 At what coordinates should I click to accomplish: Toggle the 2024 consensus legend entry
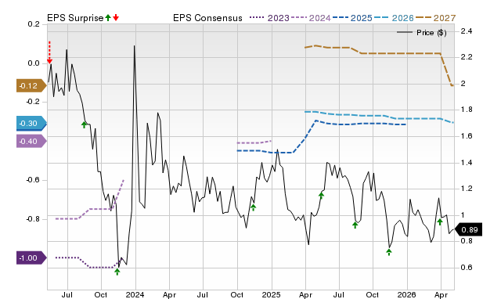311,18
